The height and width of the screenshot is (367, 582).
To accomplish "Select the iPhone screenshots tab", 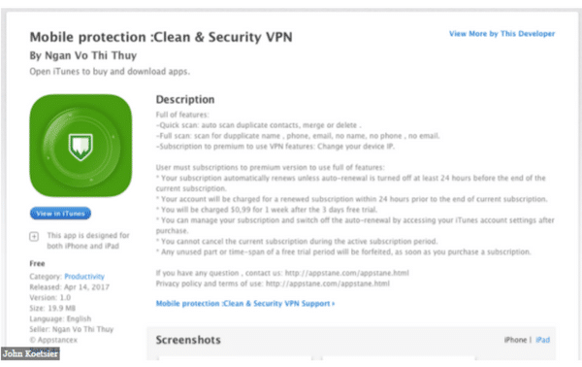I will click(x=516, y=340).
